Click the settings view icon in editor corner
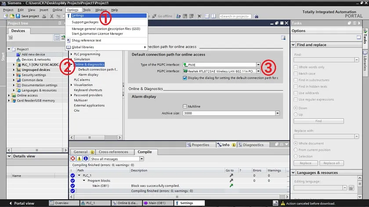This screenshot has height=207, width=369. pos(283,38)
